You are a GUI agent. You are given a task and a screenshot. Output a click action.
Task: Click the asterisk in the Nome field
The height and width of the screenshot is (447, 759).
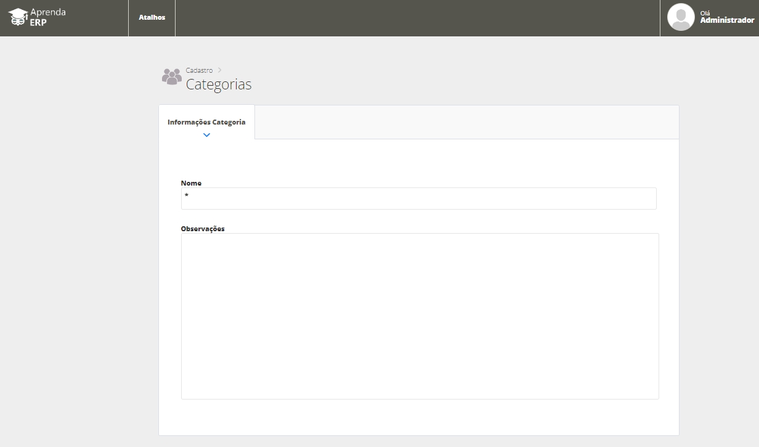(186, 196)
